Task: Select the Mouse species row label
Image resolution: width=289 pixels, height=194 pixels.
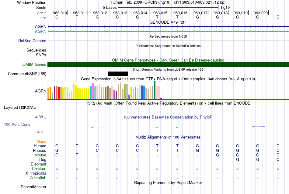Action: (x=40, y=155)
